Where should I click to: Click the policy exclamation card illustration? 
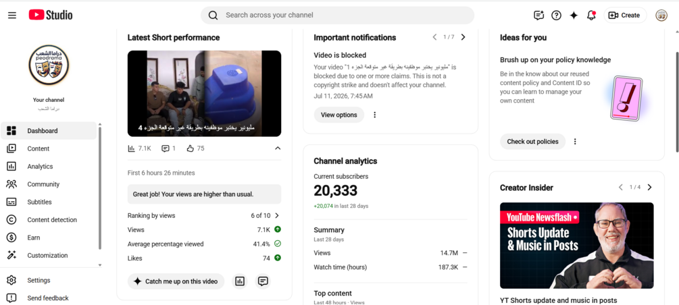click(626, 99)
